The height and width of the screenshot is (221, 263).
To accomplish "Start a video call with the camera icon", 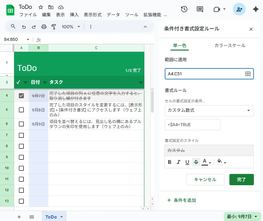I will [x=217, y=9].
